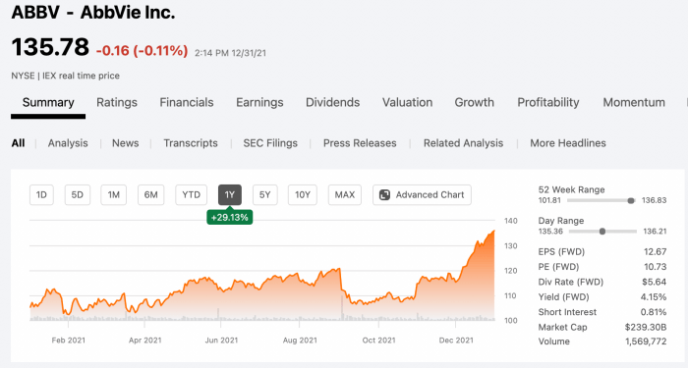The height and width of the screenshot is (368, 688).
Task: Switch to the Financials tab
Action: [x=187, y=102]
